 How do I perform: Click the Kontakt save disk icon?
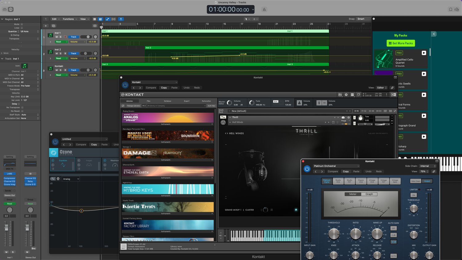[x=340, y=95]
